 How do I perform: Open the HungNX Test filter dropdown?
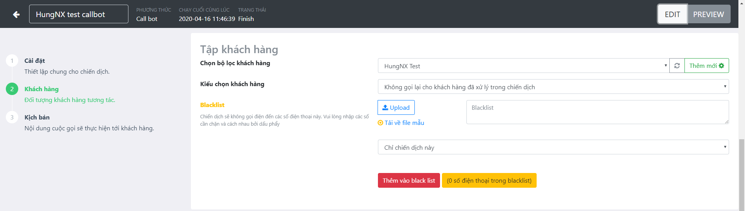[x=523, y=66]
